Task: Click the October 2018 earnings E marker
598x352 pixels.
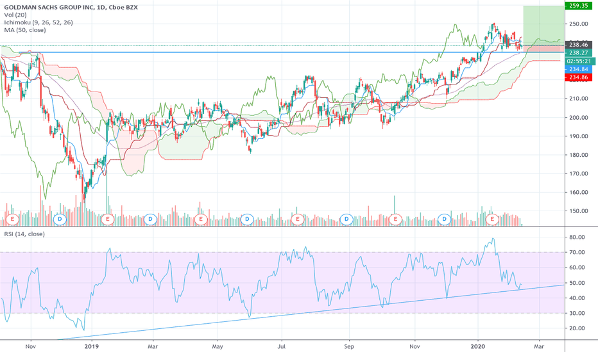Action: 13,219
